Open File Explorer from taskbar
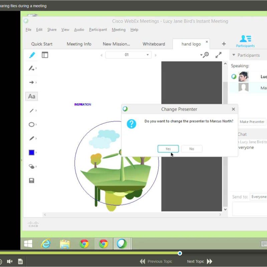 click(65, 244)
